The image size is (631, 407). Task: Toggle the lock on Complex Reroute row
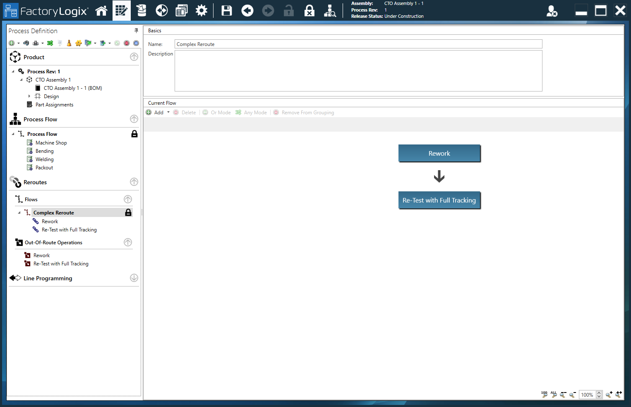[128, 212]
